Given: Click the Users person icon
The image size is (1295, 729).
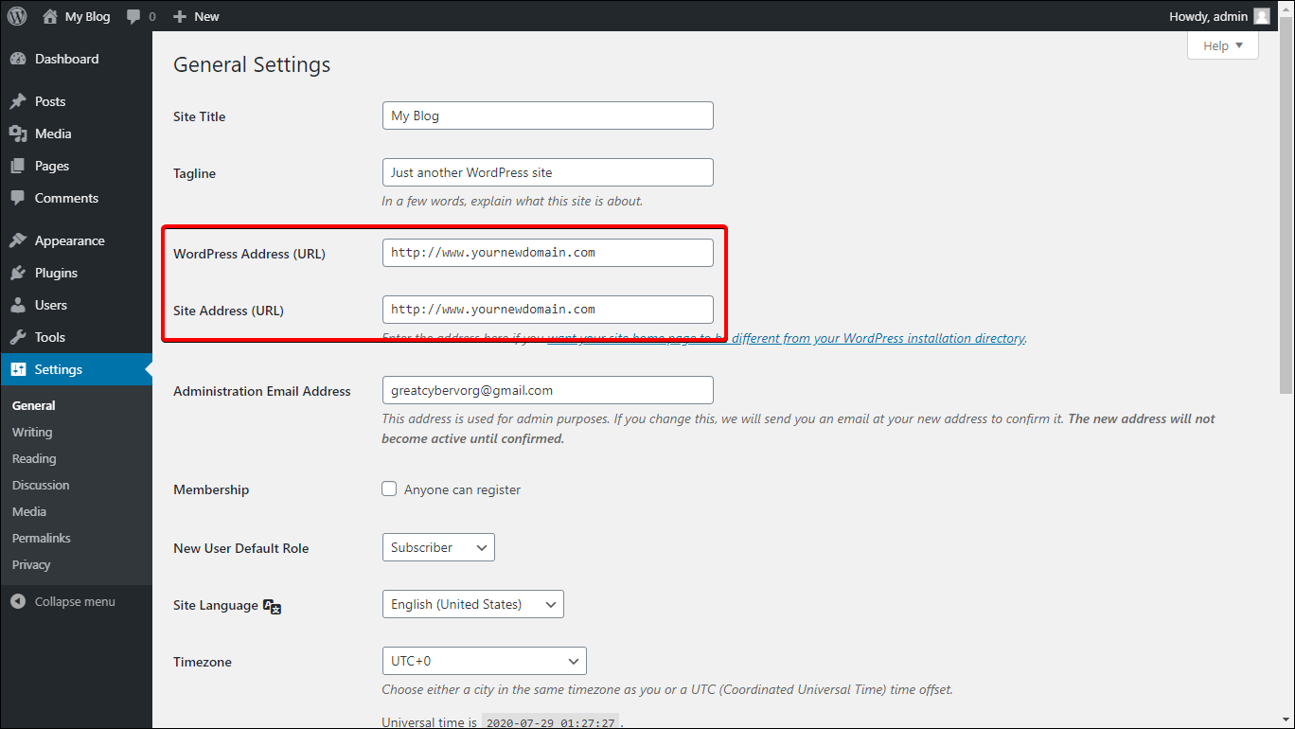Looking at the screenshot, I should 18,305.
